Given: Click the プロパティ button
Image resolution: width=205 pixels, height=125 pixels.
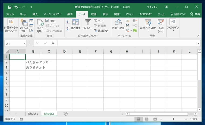Looking at the screenshot, I should click(x=52, y=26).
